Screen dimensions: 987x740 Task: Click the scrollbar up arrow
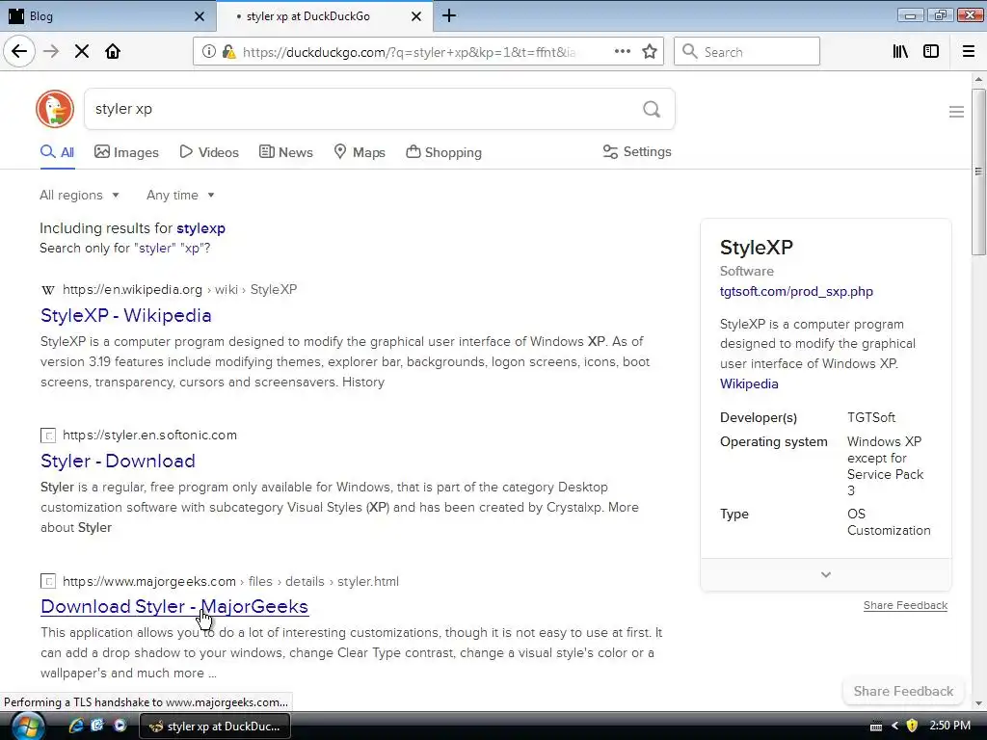coord(978,80)
